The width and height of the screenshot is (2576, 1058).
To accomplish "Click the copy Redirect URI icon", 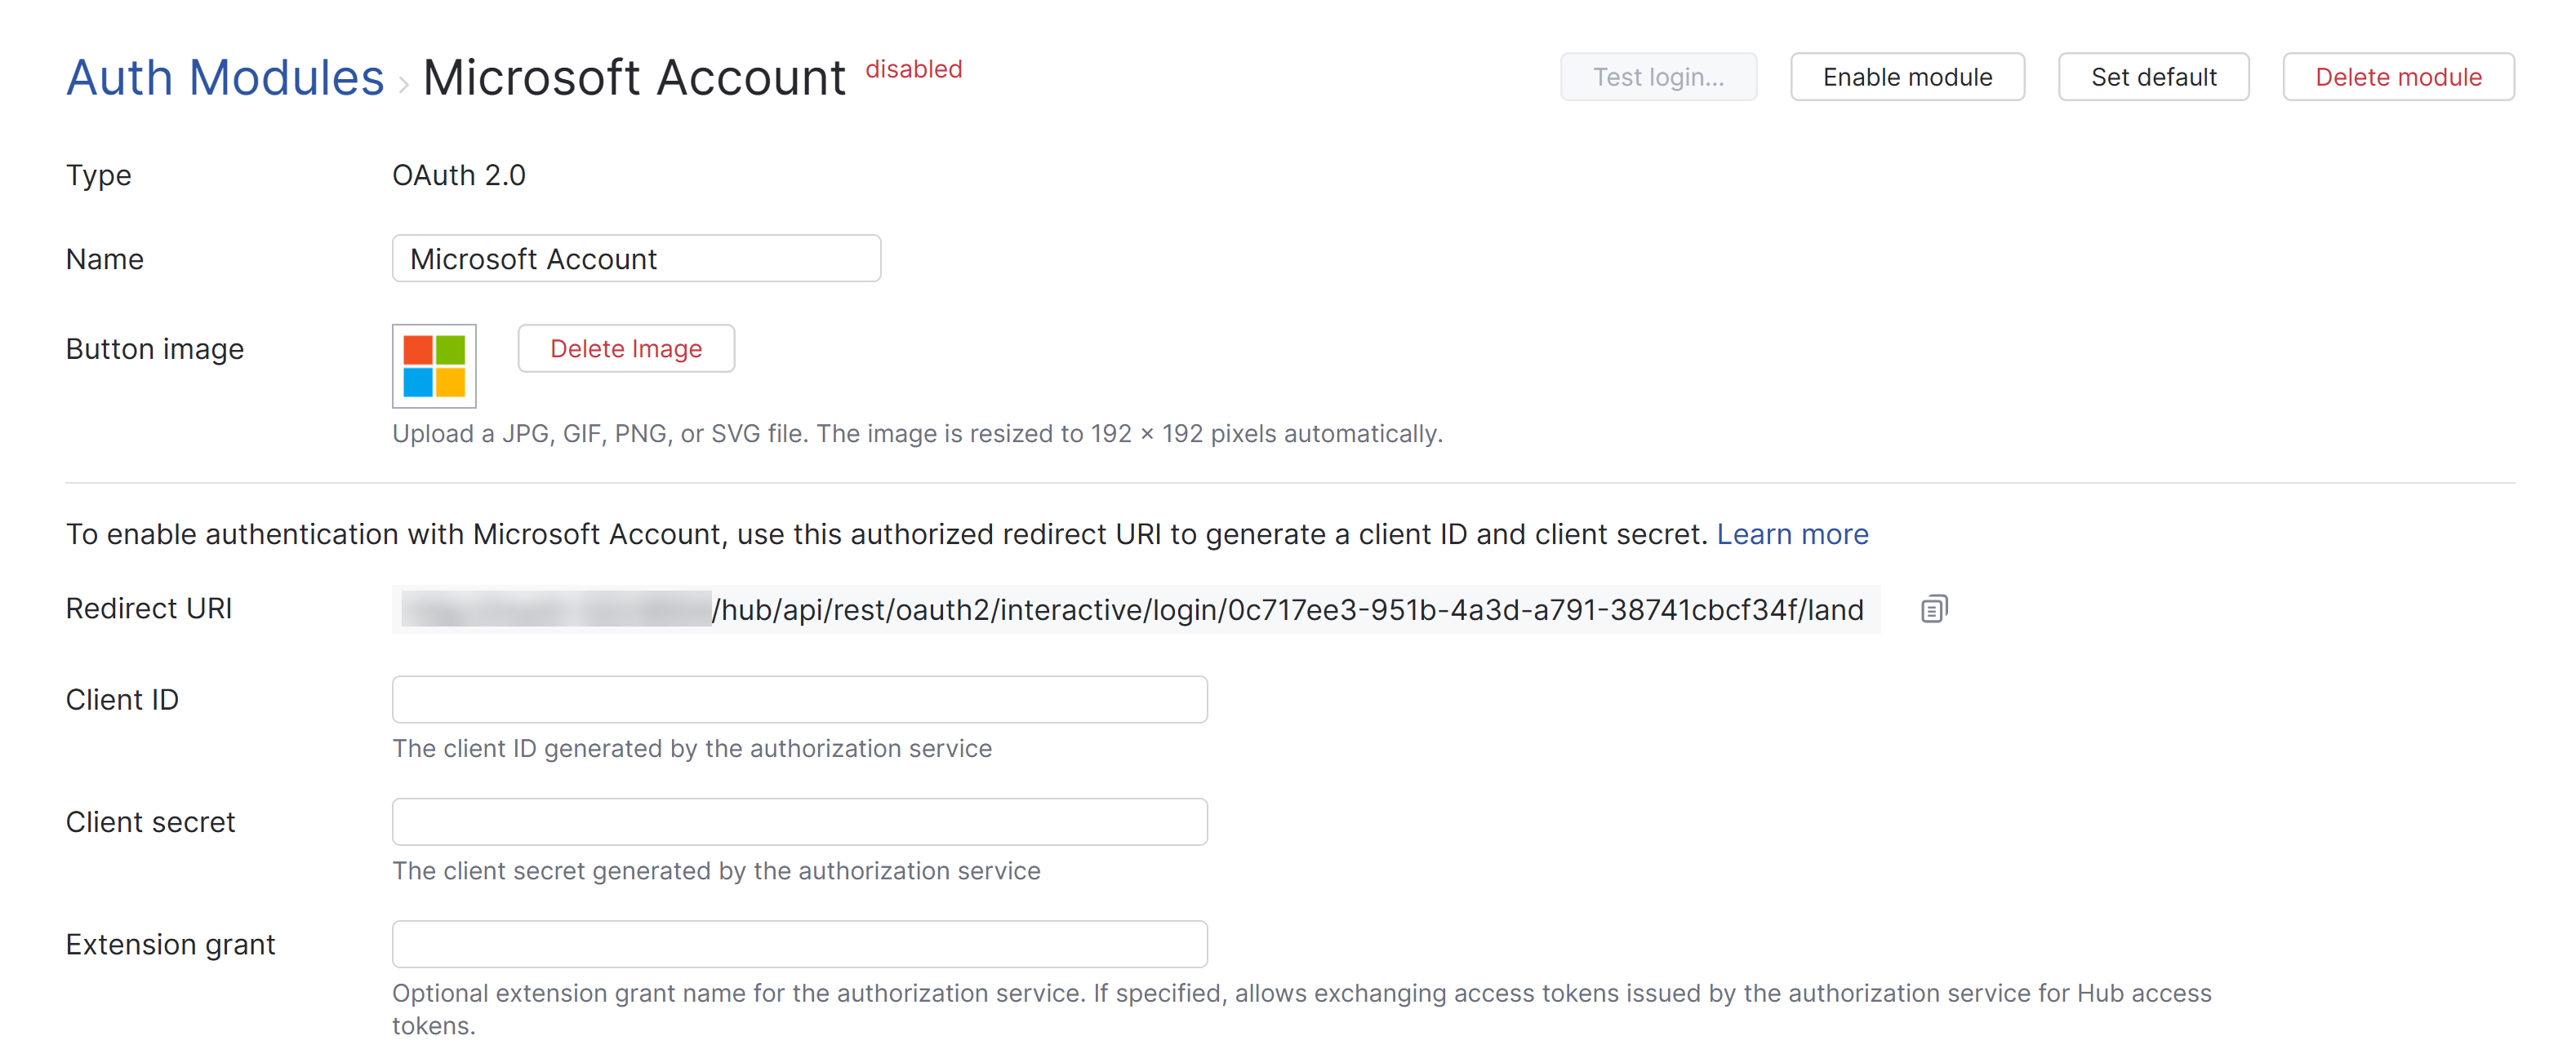I will [x=1933, y=609].
